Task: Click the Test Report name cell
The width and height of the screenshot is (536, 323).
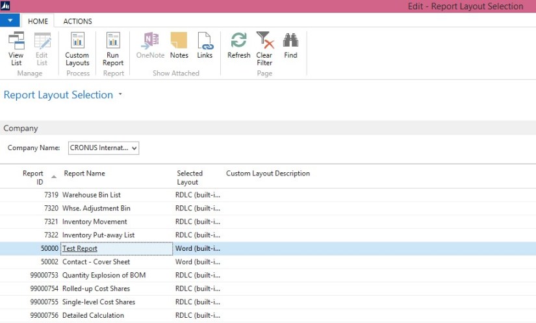Action: (x=80, y=248)
